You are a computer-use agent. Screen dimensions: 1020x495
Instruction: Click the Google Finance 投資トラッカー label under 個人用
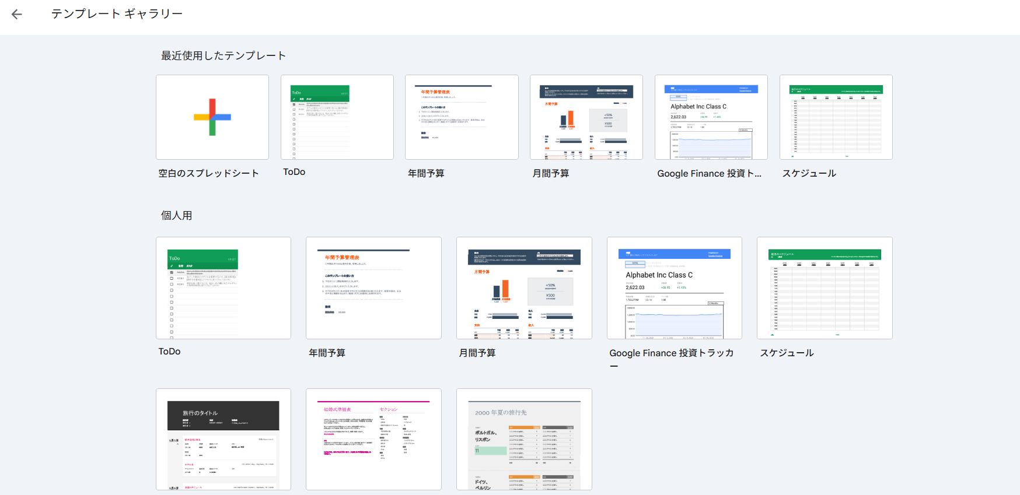671,353
